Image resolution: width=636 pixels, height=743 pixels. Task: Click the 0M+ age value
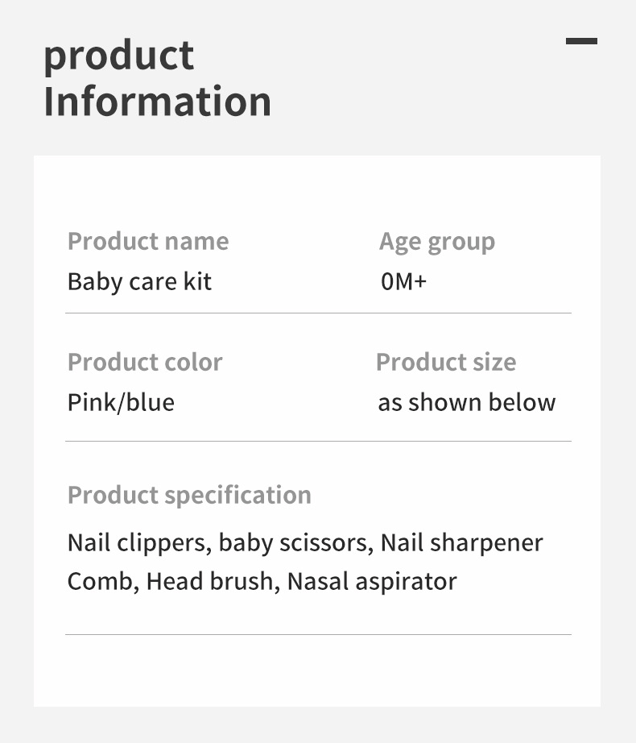(403, 282)
